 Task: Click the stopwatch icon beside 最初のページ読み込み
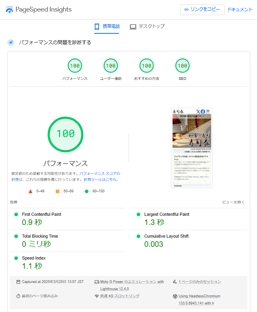(x=18, y=296)
